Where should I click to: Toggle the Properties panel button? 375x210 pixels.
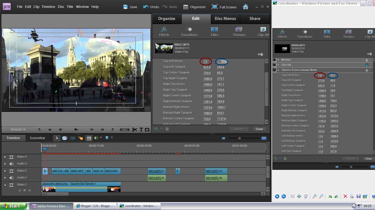[89, 138]
